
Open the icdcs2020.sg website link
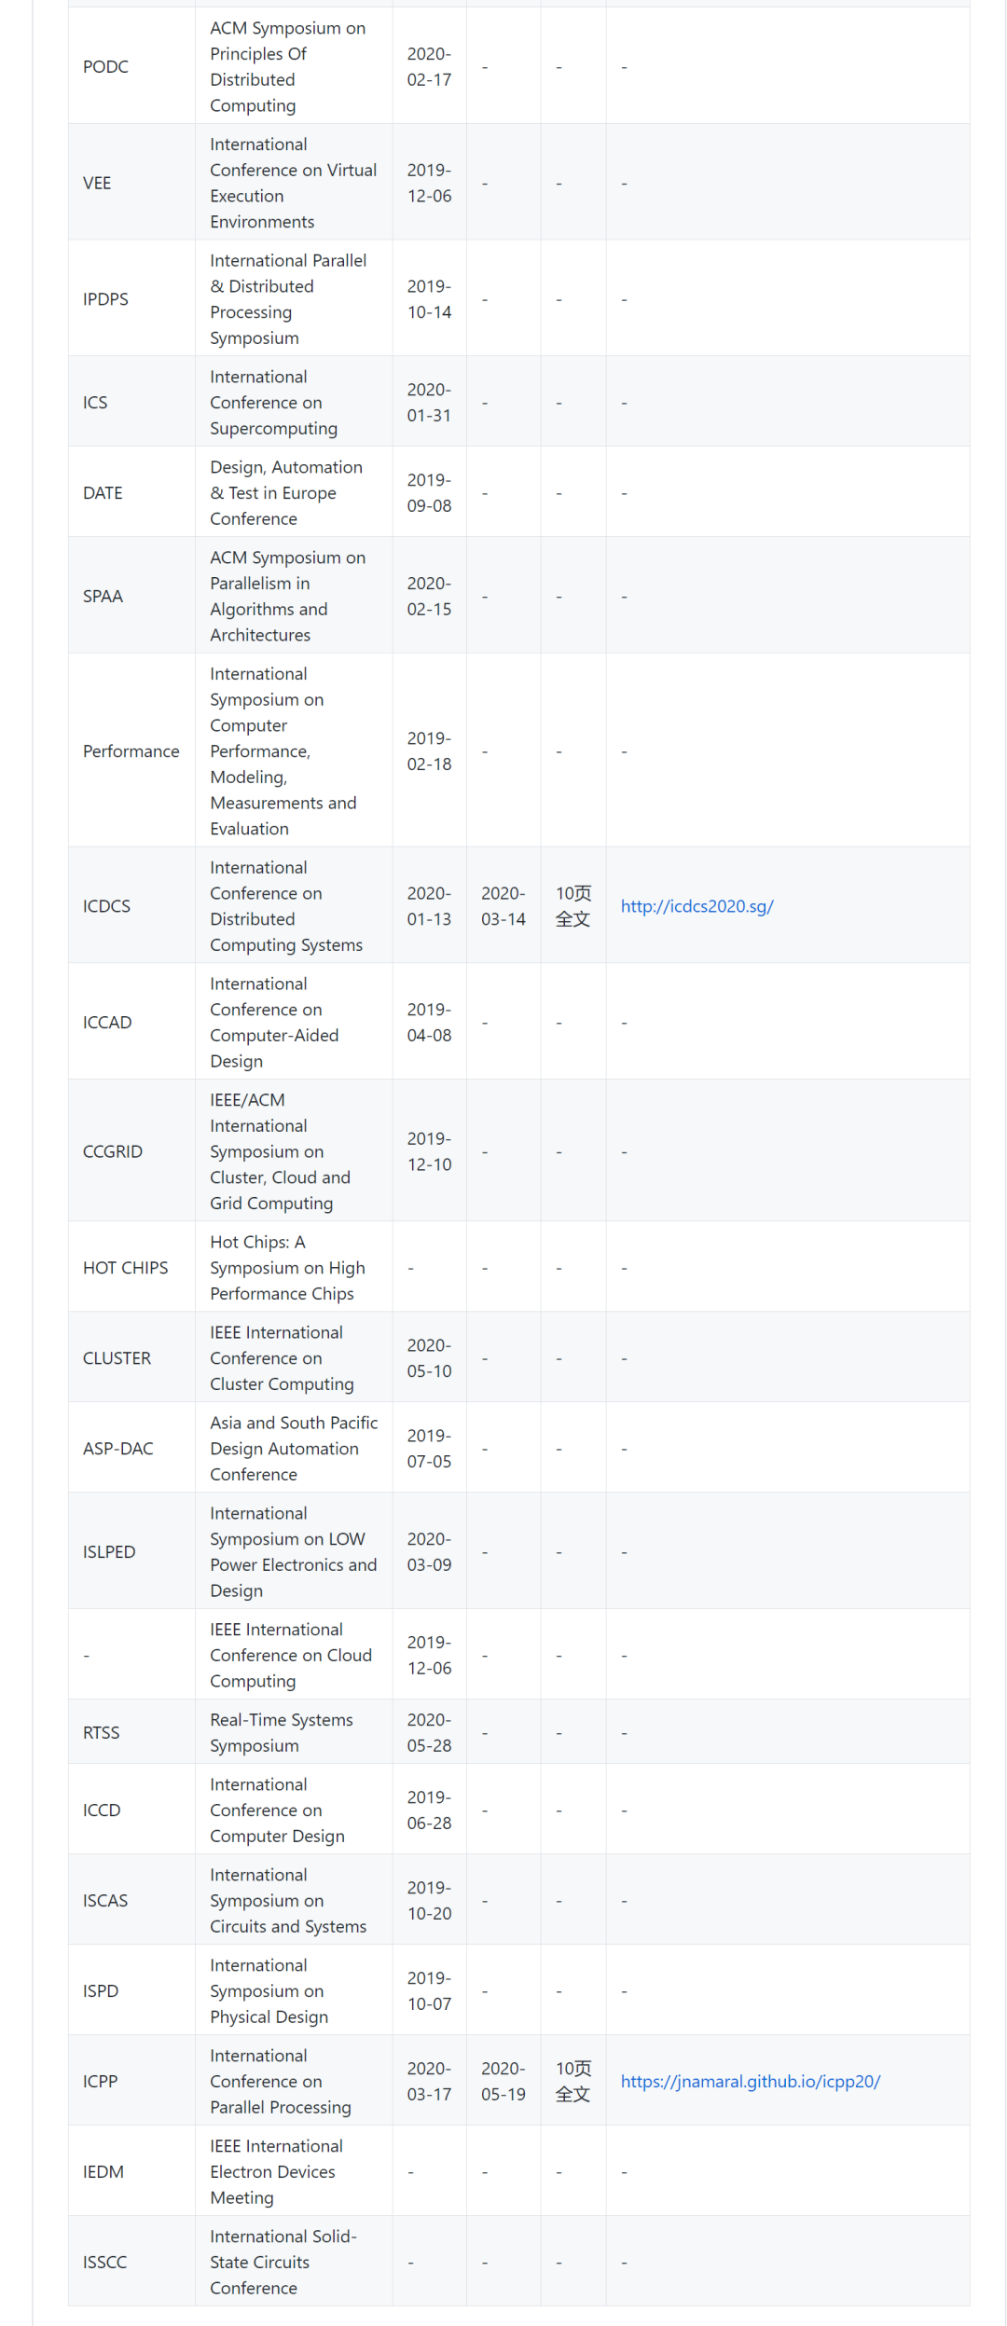click(697, 906)
